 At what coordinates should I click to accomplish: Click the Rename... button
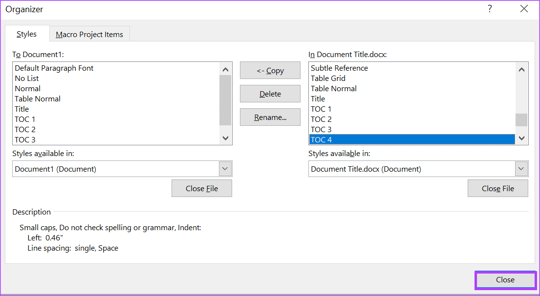tap(270, 118)
